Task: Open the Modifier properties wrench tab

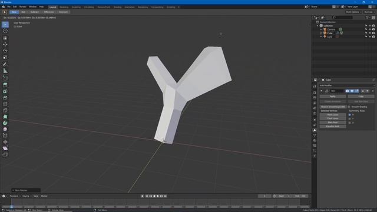Action: (x=315, y=130)
